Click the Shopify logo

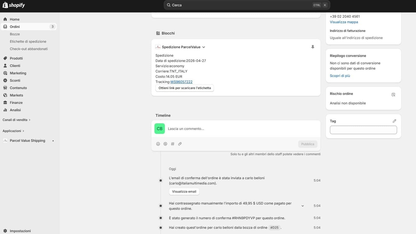14,5
